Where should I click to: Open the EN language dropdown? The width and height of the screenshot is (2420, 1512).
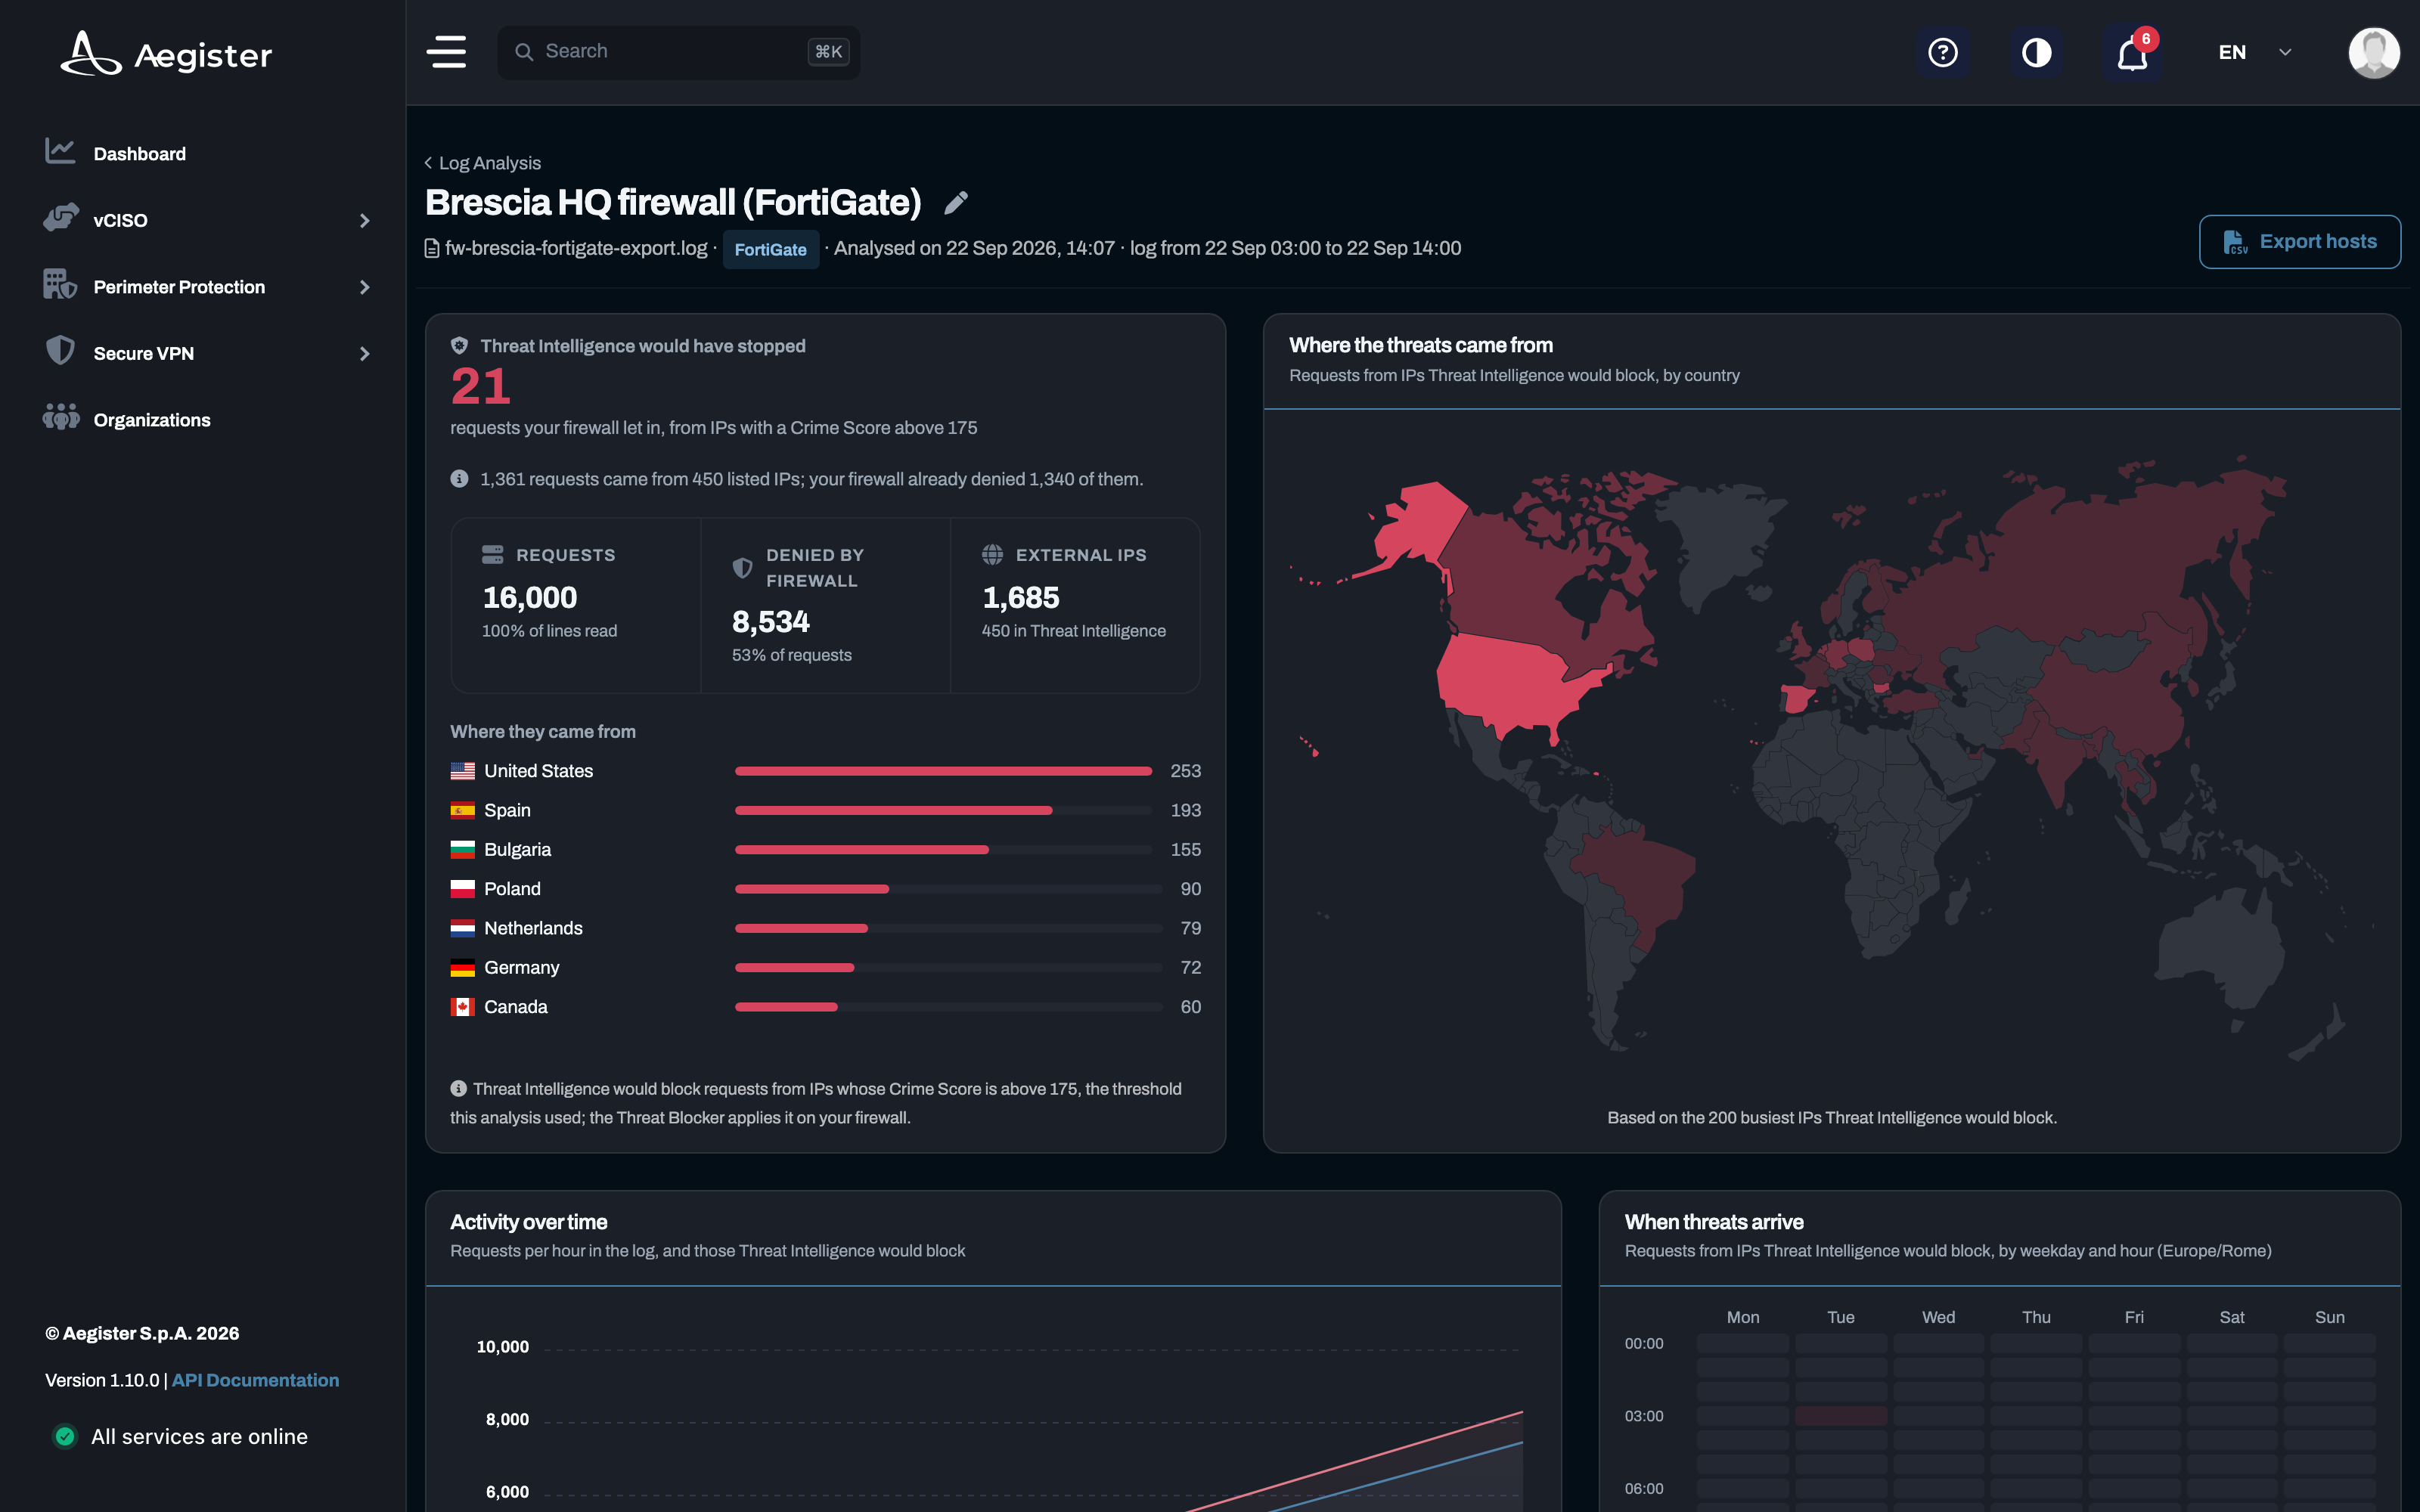[x=2254, y=53]
